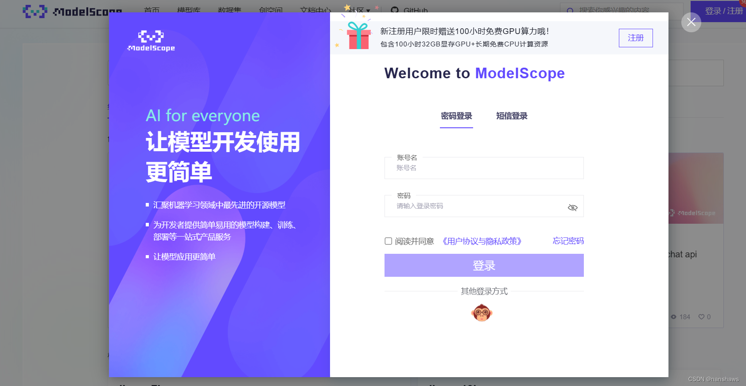Screen dimensions: 746x386
Task: Switch to the 短信登录 tab
Action: 512,116
